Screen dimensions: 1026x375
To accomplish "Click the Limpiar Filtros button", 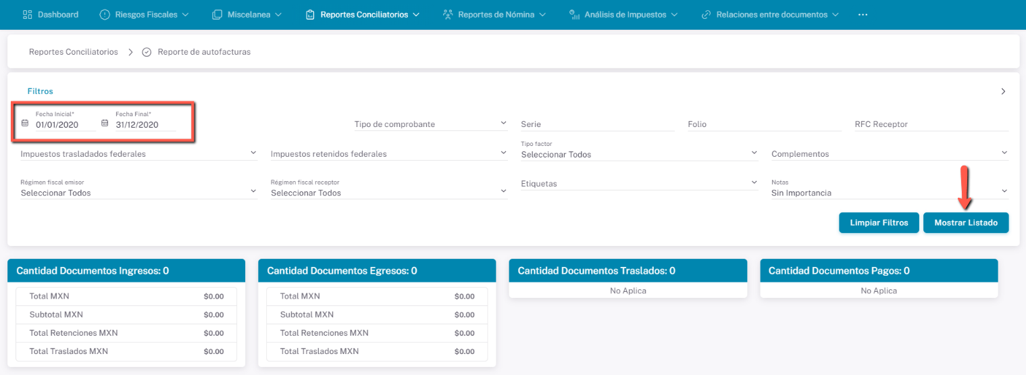I will pos(878,222).
